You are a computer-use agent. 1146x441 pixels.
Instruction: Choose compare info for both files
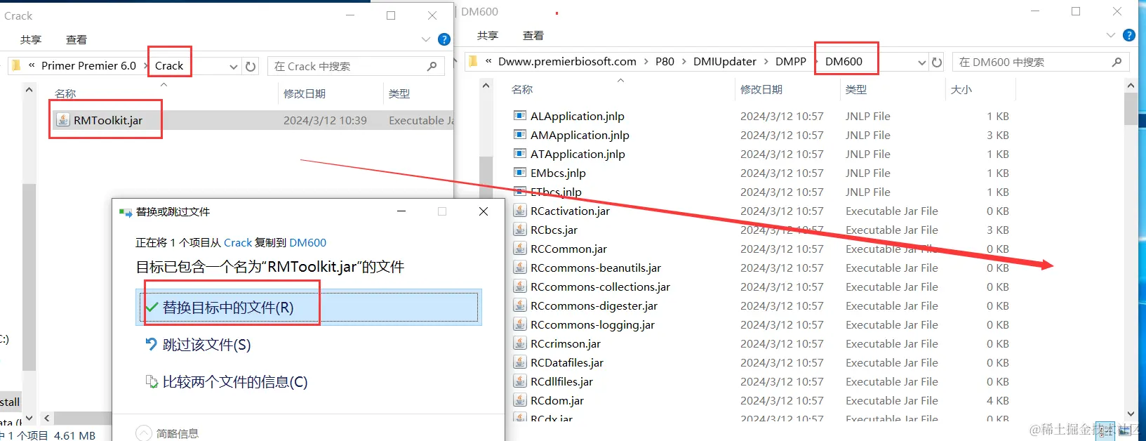pos(226,382)
